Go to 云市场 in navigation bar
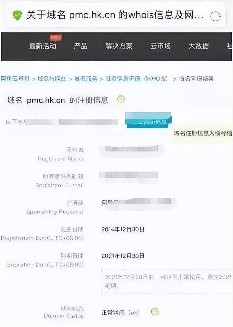The image size is (233, 327). pos(160,46)
